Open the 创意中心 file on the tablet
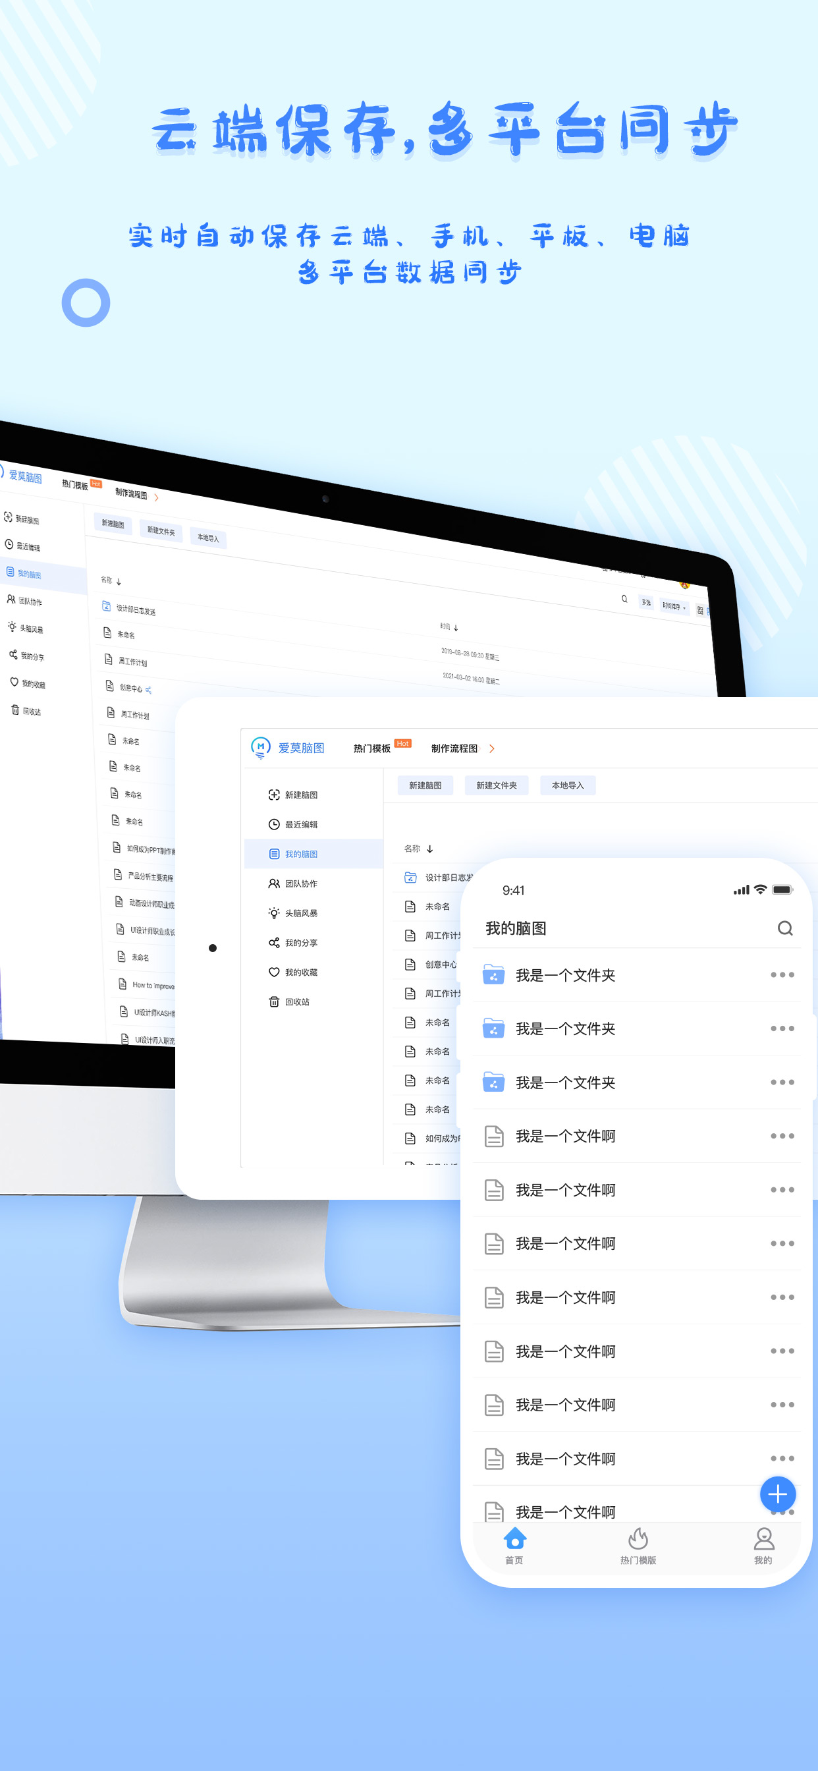 click(431, 965)
